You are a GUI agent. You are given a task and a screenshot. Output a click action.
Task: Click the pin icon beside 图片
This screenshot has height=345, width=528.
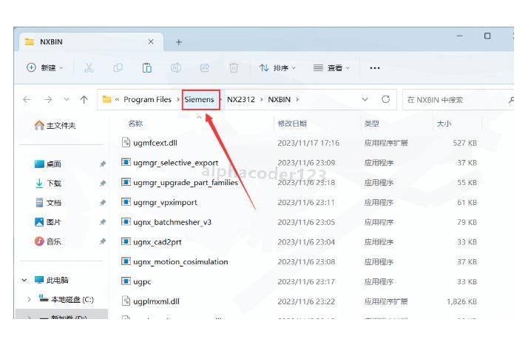pyautogui.click(x=102, y=222)
